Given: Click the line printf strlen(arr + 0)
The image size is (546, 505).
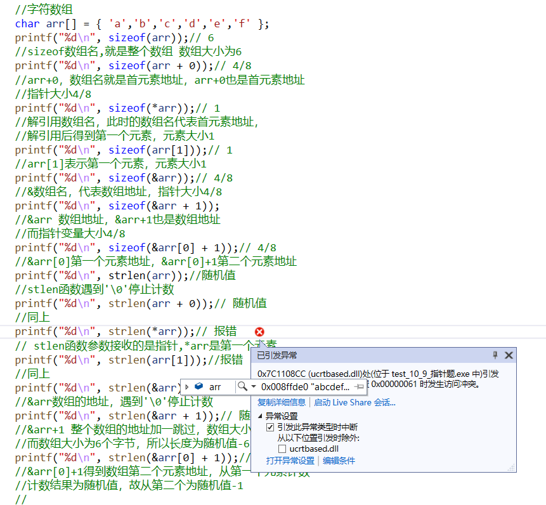Looking at the screenshot, I should [141, 303].
